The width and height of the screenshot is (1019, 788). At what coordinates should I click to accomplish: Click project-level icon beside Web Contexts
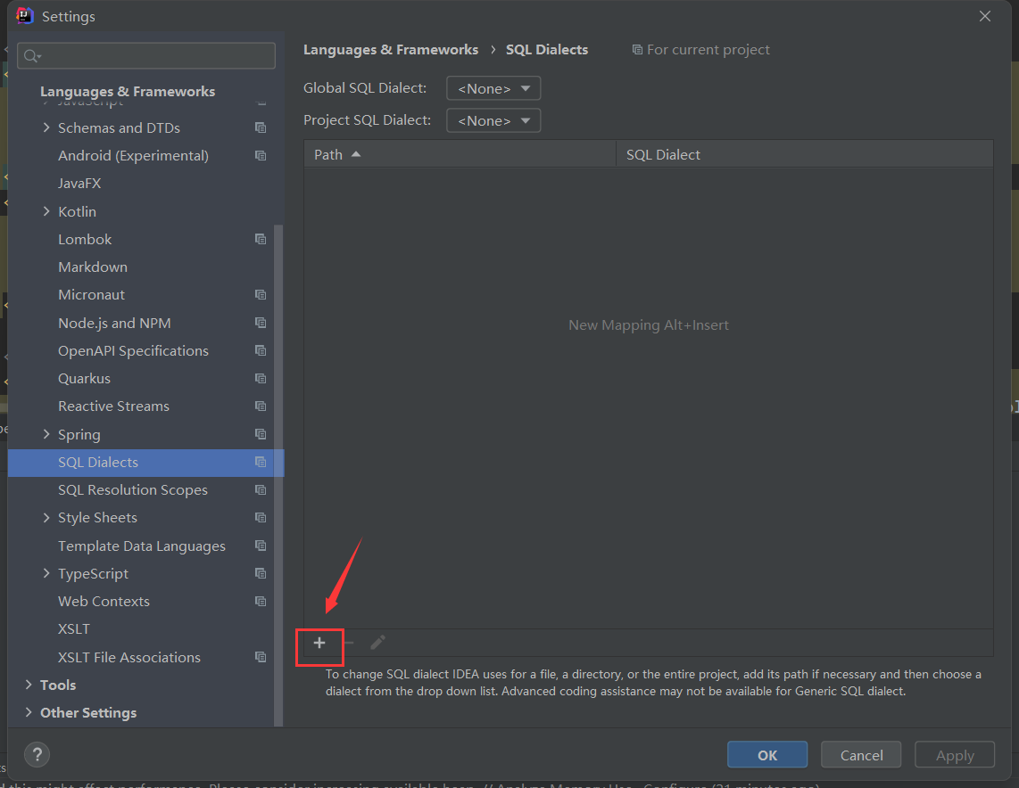click(261, 602)
